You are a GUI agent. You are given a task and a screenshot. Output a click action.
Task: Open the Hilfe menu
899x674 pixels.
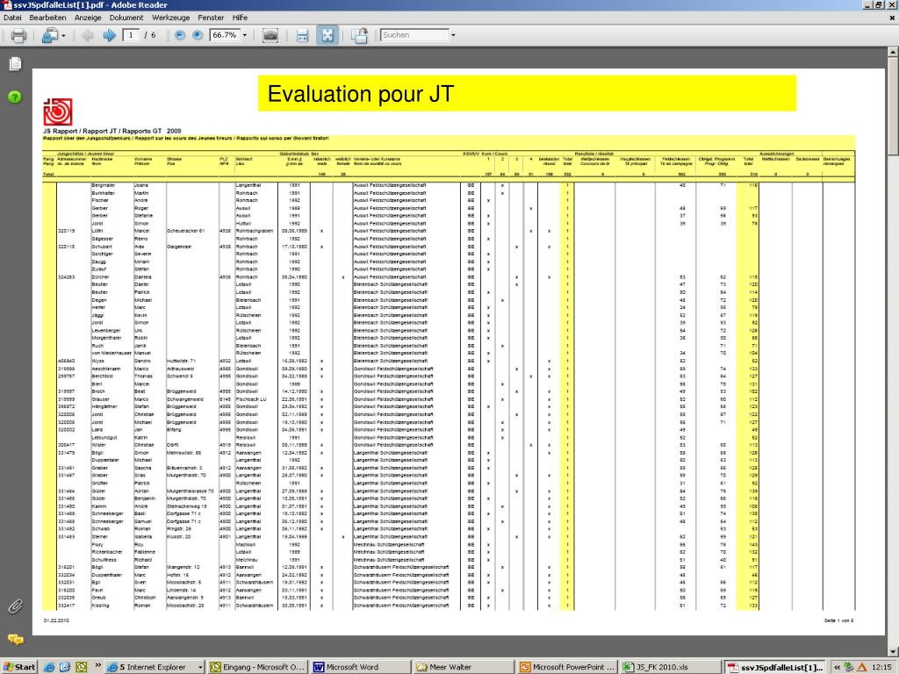coord(241,18)
